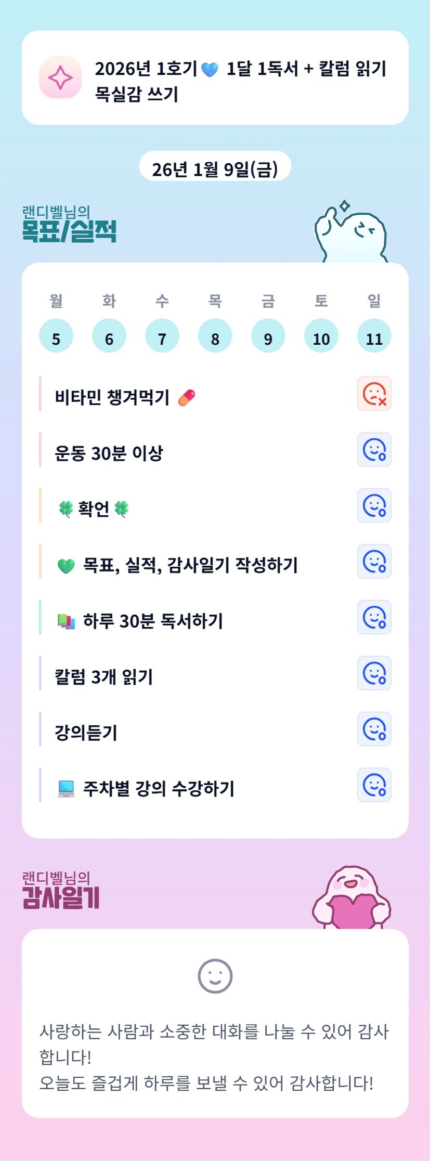
Task: Click status icon for 주차별 강의 수강하기
Action: coord(374,785)
